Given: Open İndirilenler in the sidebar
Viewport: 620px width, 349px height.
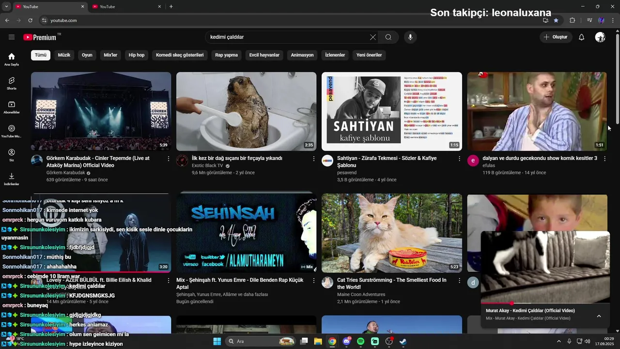Looking at the screenshot, I should [x=12, y=179].
